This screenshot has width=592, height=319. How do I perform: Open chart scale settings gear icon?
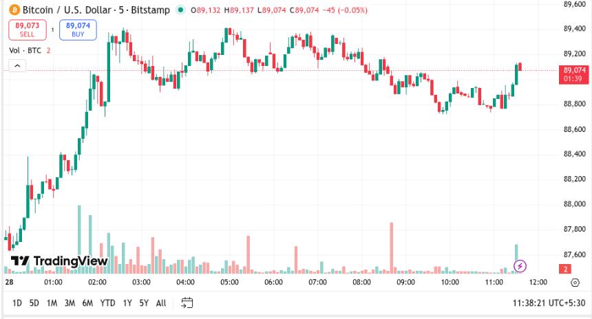[575, 282]
